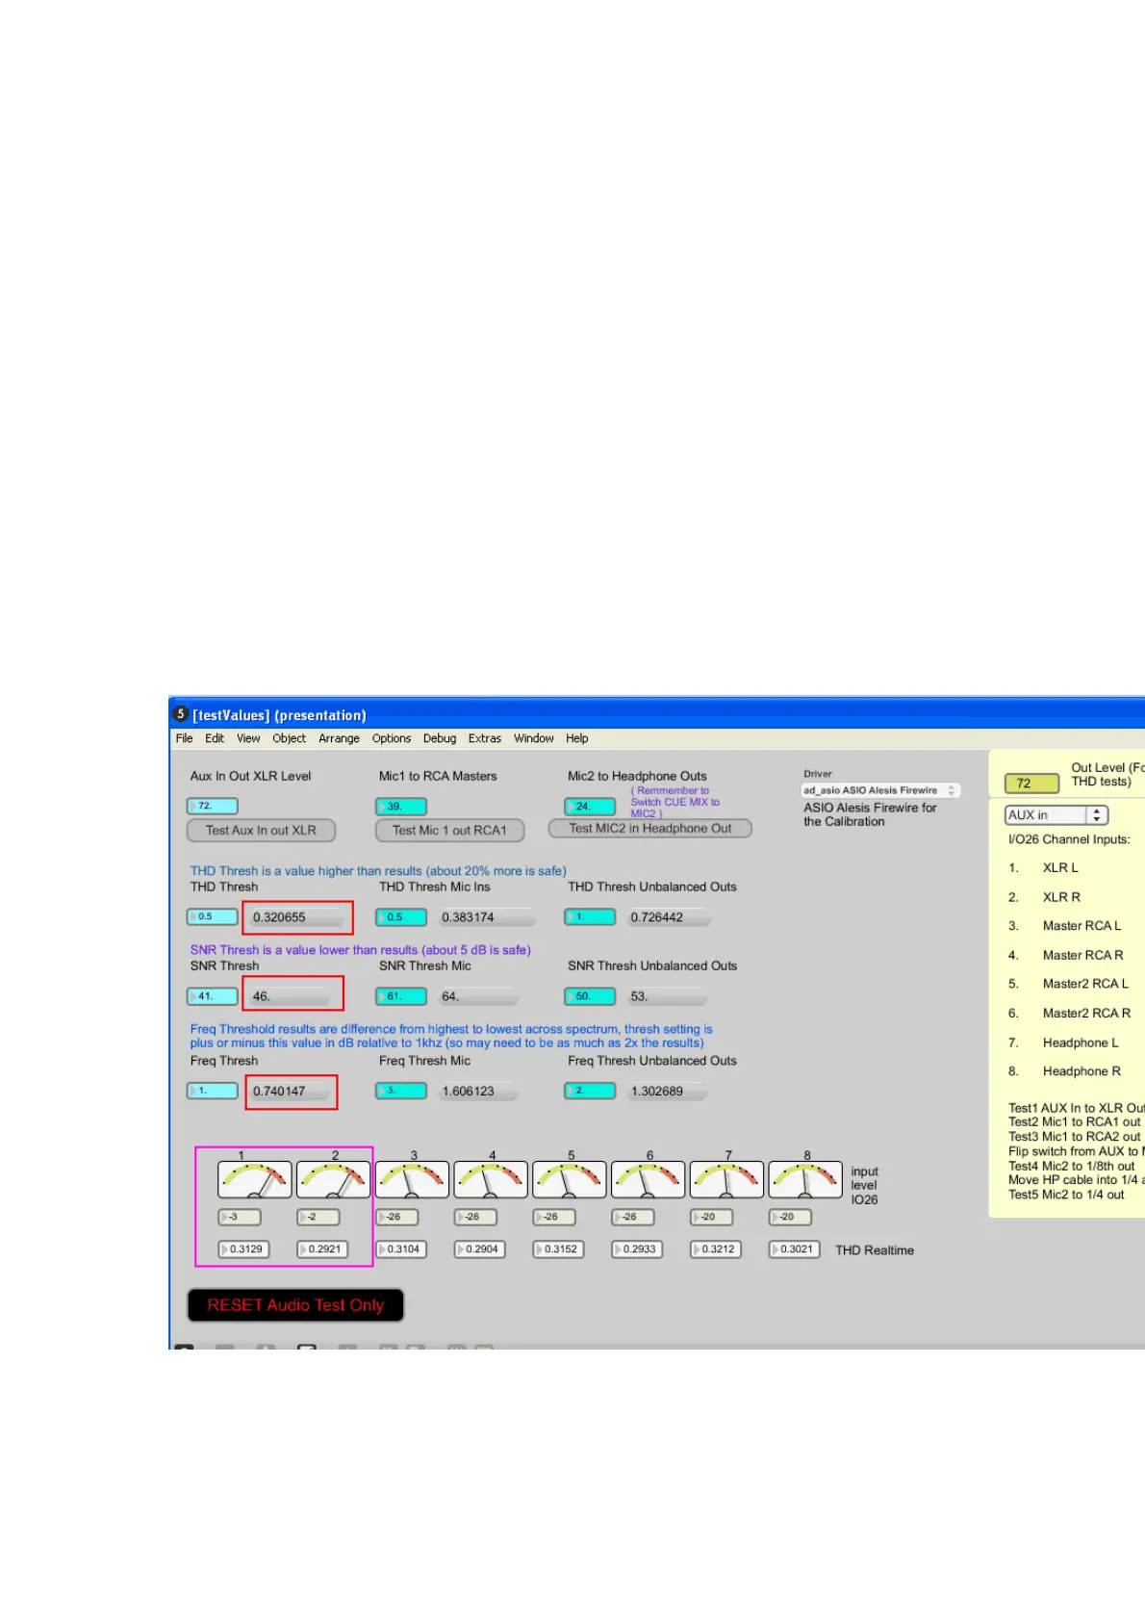Viewport: 1145px width, 1621px height.
Task: Select Freq Thresh Unbalanced Outs 2. box
Action: [589, 1091]
